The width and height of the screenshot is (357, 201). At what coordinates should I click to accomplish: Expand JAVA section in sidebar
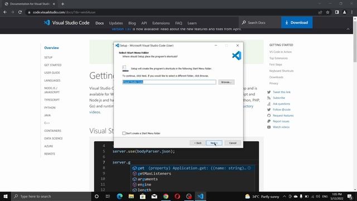[x=47, y=116]
